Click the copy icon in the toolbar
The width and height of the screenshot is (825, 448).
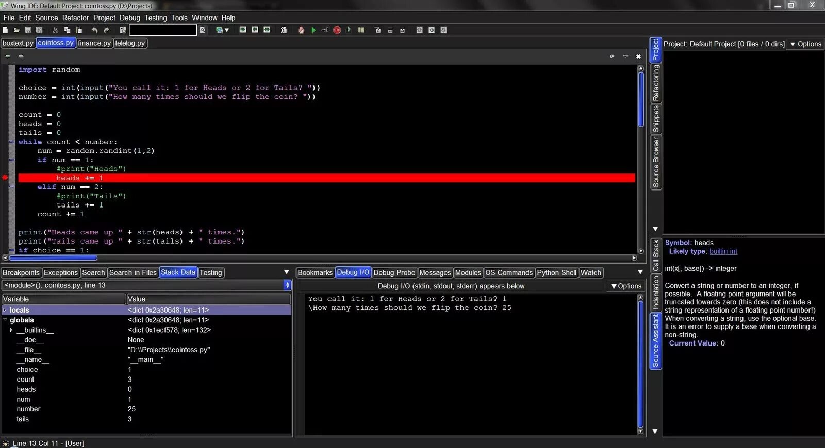tap(67, 30)
